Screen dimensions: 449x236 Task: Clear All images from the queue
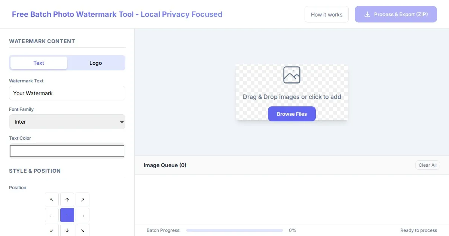click(x=427, y=165)
